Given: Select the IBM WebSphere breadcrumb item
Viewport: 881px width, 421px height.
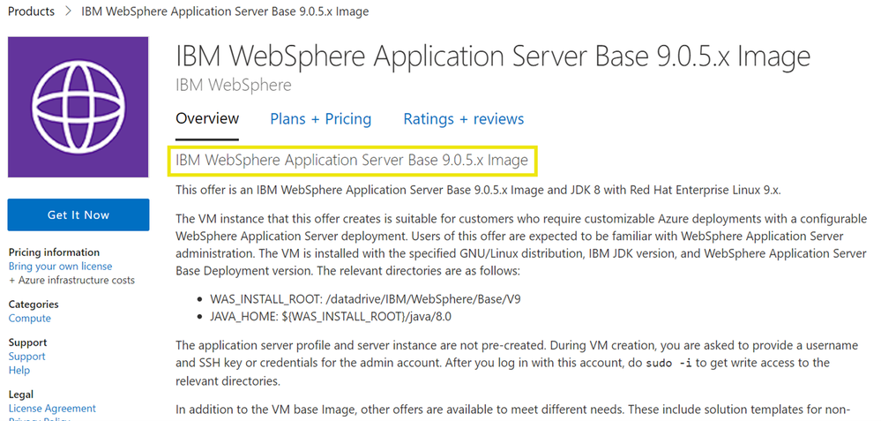Looking at the screenshot, I should (x=225, y=11).
